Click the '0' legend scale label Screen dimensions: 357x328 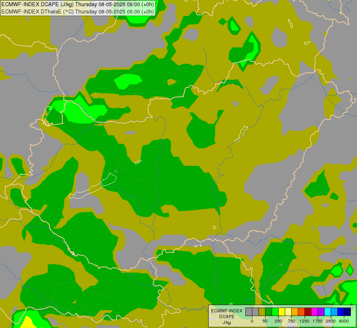pyautogui.click(x=252, y=321)
